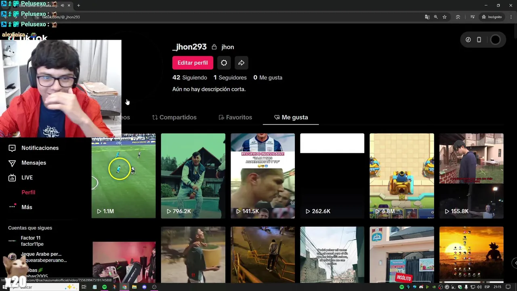Open the soccer video with 1.1M views
517x291 pixels.
123,176
